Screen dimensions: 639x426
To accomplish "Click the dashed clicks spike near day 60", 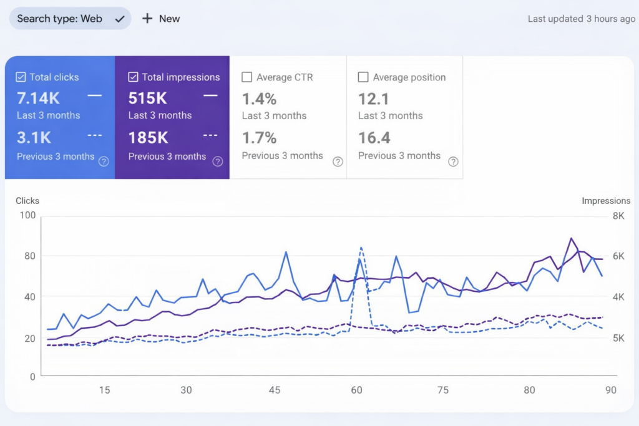I will click(x=361, y=248).
